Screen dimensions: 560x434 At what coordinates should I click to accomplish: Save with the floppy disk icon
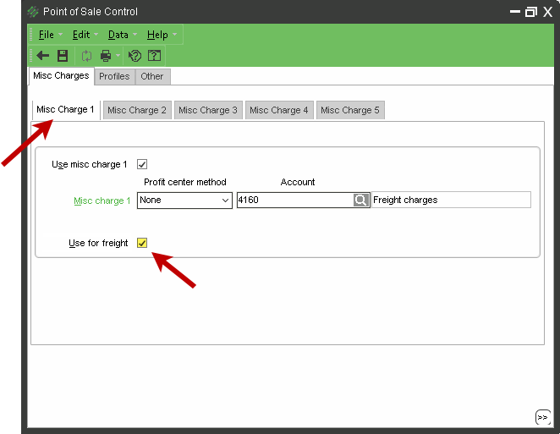point(63,56)
